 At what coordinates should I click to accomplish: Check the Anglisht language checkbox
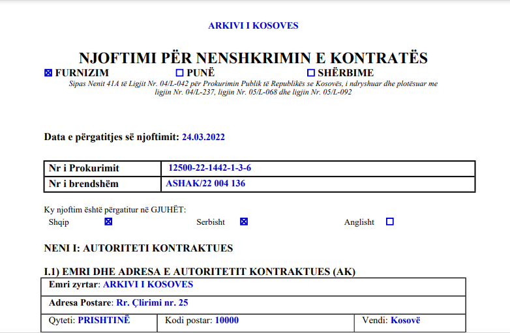[x=389, y=222]
